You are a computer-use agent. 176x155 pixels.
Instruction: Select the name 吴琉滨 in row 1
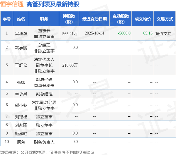(x=21, y=33)
